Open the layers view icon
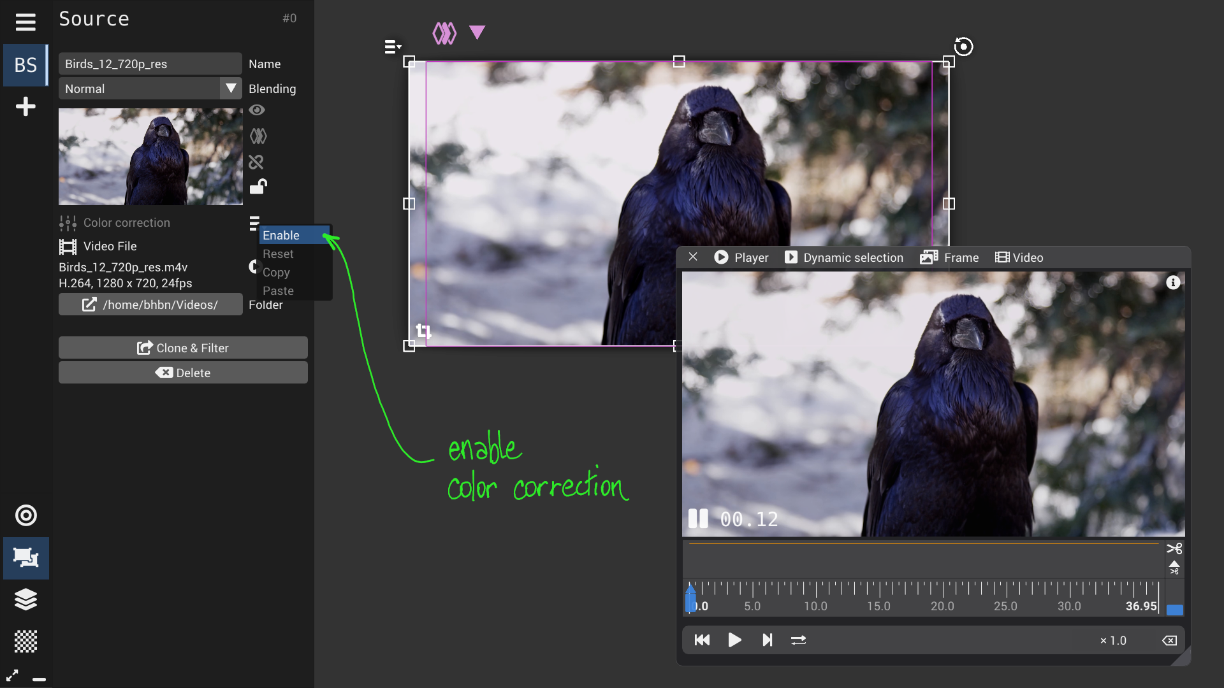Image resolution: width=1224 pixels, height=688 pixels. point(25,599)
